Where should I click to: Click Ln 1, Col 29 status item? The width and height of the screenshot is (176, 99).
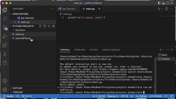pyautogui.click(x=99, y=96)
